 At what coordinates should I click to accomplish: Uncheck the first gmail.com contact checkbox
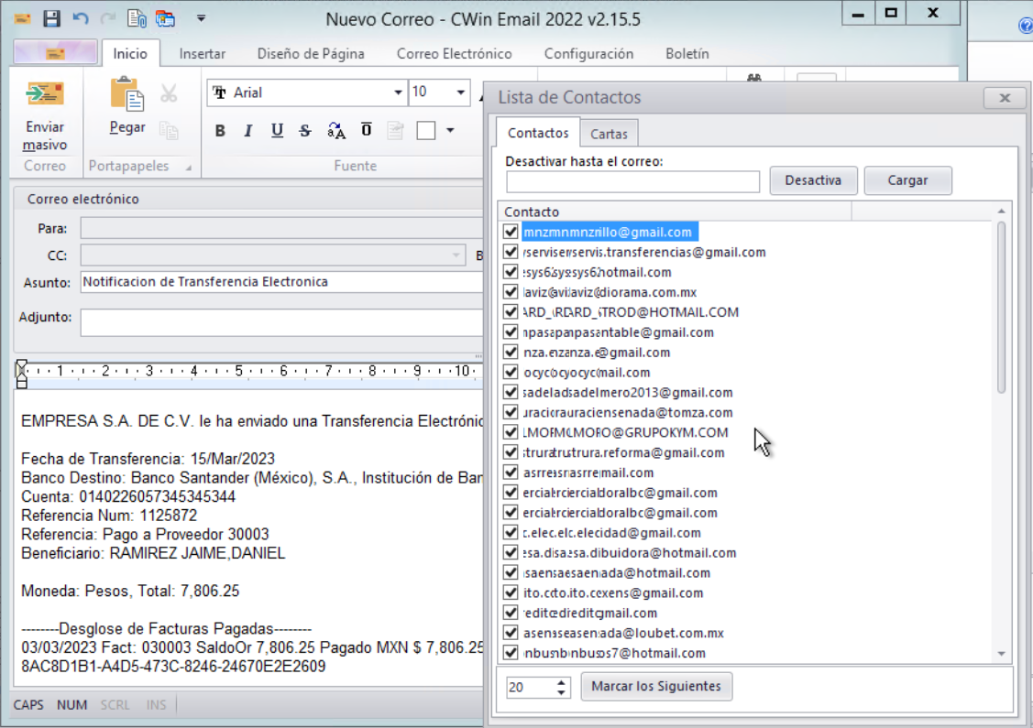point(511,233)
